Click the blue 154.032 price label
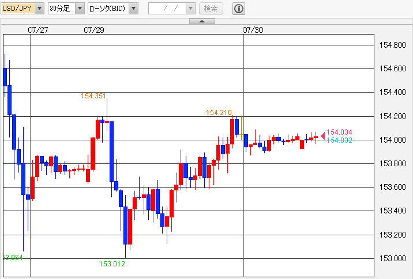 point(339,140)
